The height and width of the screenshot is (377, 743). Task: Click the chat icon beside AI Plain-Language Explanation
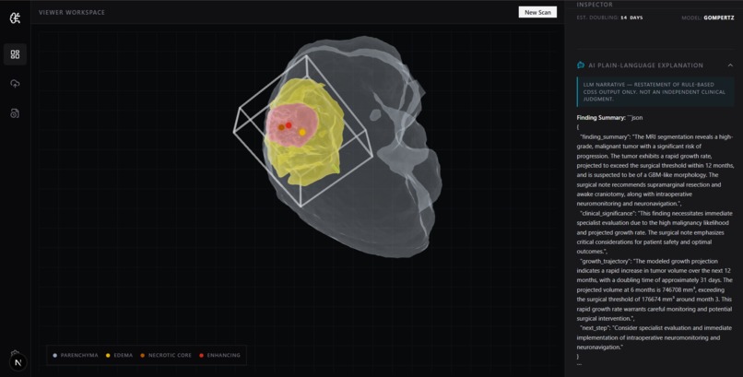point(581,65)
